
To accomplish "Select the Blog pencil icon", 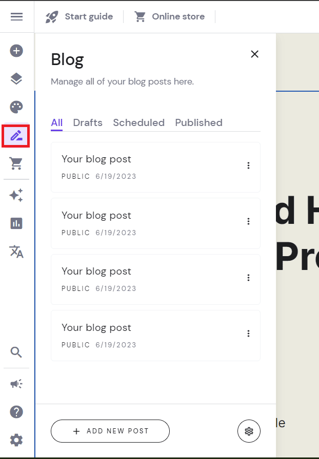I will pos(16,135).
